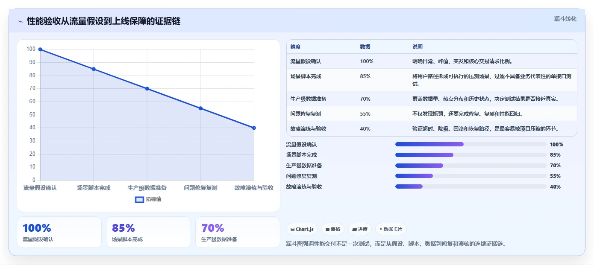The height and width of the screenshot is (265, 594).
Task: Click the footer summary sentence 漏斗图强调
Action: (x=396, y=244)
